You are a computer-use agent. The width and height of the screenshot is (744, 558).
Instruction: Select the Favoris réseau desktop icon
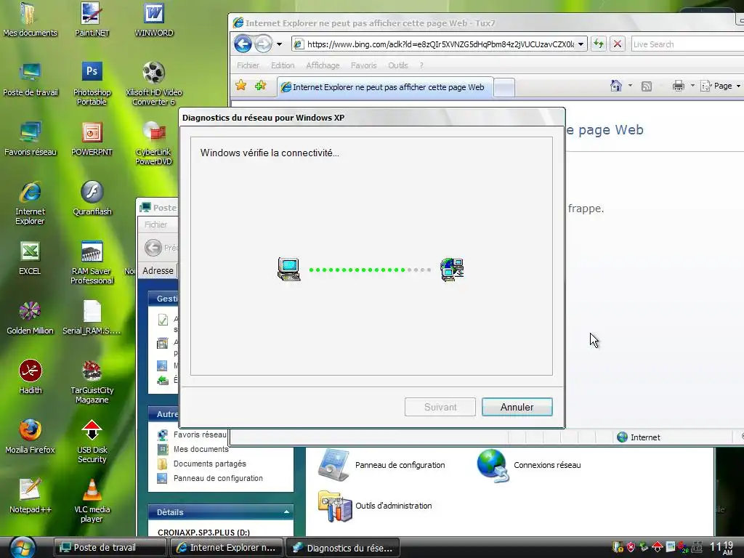coord(31,139)
